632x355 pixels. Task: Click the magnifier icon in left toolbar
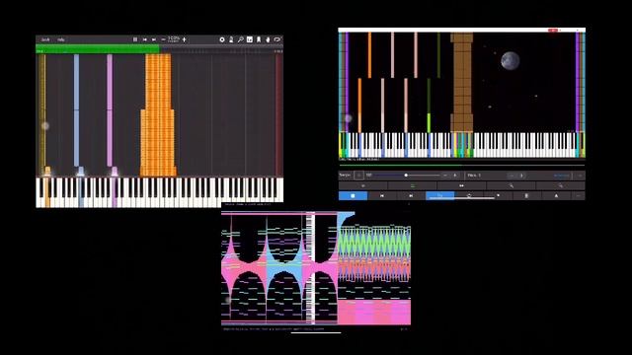pos(240,39)
